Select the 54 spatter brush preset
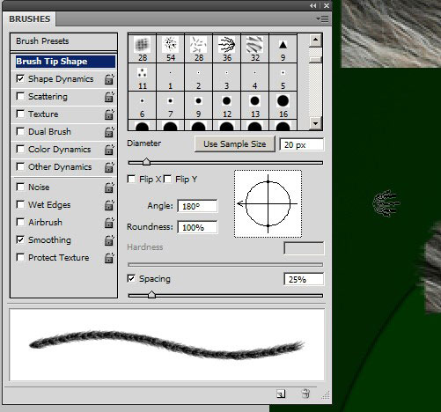This screenshot has height=412, width=441. coord(171,48)
